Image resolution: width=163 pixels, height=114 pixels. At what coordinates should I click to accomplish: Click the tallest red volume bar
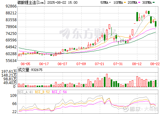pyautogui.click(x=107, y=80)
